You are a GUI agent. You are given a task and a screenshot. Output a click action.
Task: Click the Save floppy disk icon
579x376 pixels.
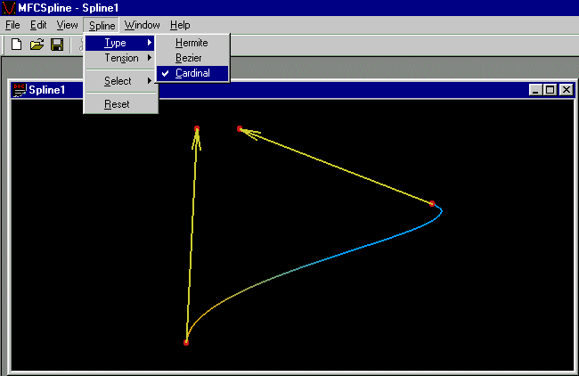tap(56, 45)
